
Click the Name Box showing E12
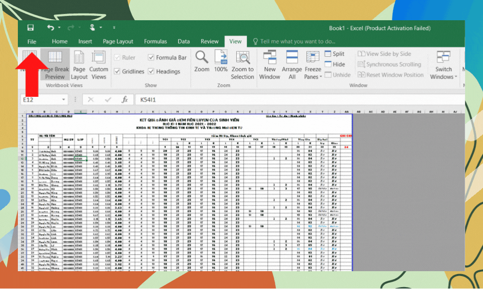click(46, 100)
